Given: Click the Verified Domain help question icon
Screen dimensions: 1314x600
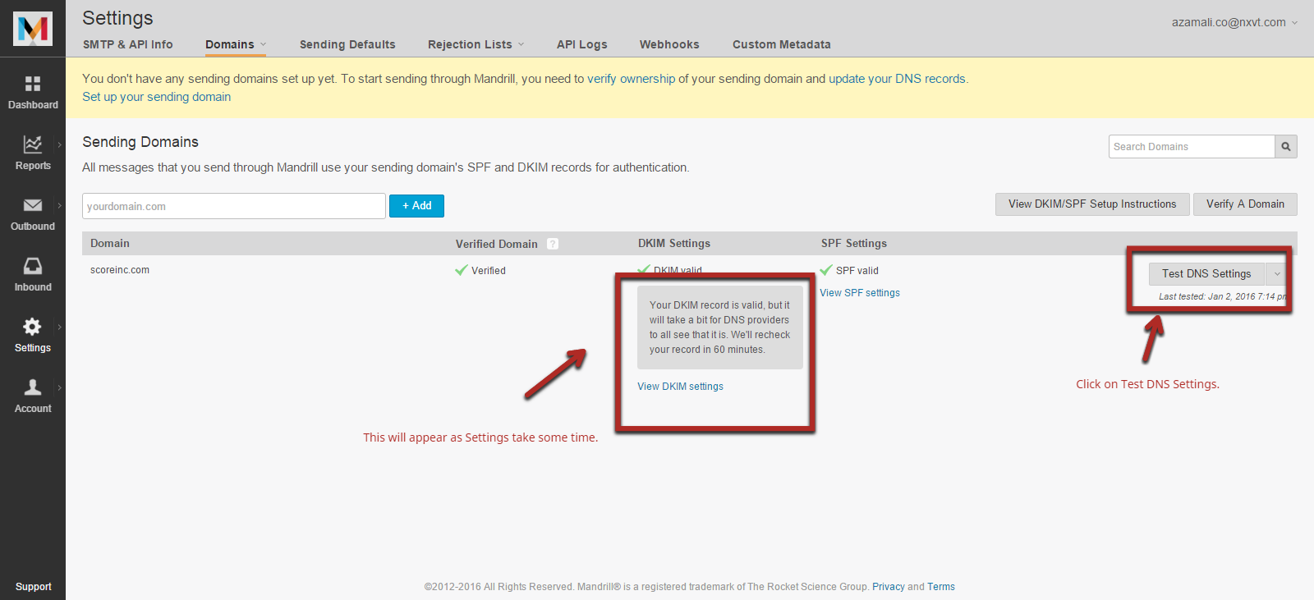Looking at the screenshot, I should point(553,244).
